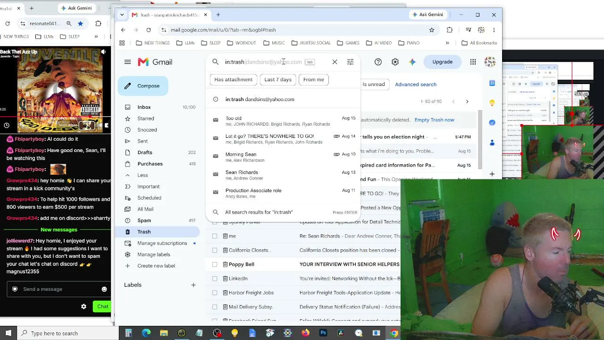Open chat settings gear in stream window
This screenshot has height=340, width=604.
84,306
